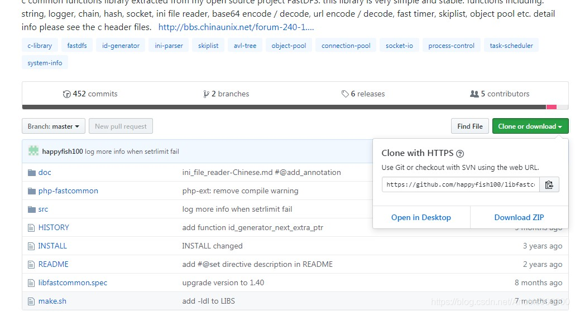Viewport: 575px width, 312px height.
Task: Click '3 years ago' timestamp on INSTALL row
Action: tap(543, 246)
